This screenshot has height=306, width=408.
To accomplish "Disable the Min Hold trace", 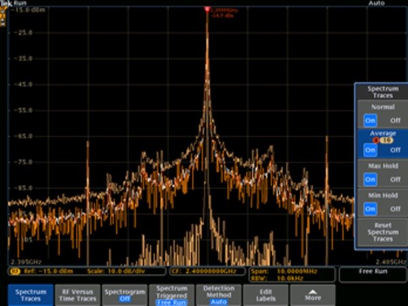I will coord(394,209).
